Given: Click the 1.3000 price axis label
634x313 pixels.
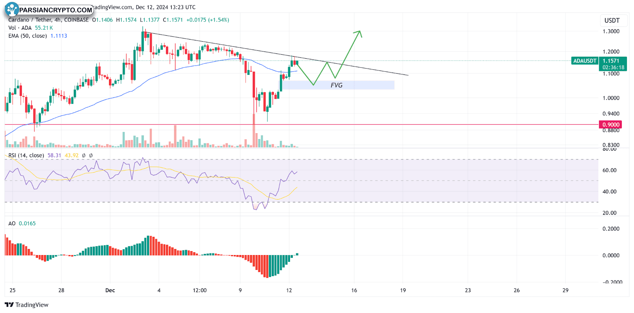Looking at the screenshot, I should [611, 31].
